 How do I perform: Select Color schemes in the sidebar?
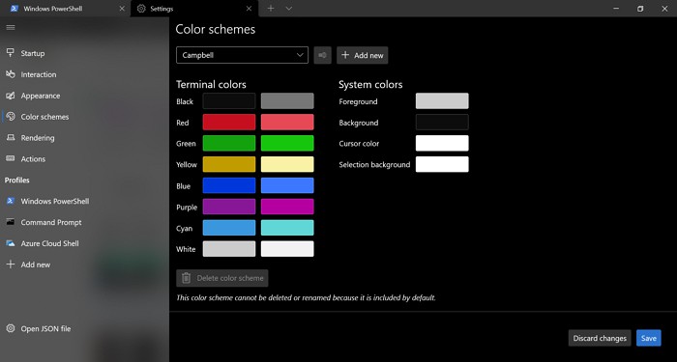85,117
